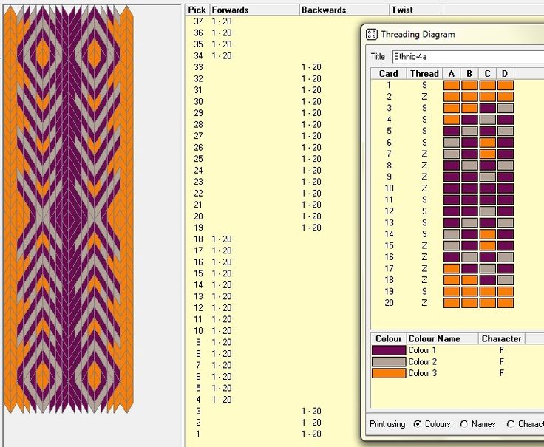The height and width of the screenshot is (447, 544).
Task: Click pick number 10 in the list
Action: click(198, 331)
